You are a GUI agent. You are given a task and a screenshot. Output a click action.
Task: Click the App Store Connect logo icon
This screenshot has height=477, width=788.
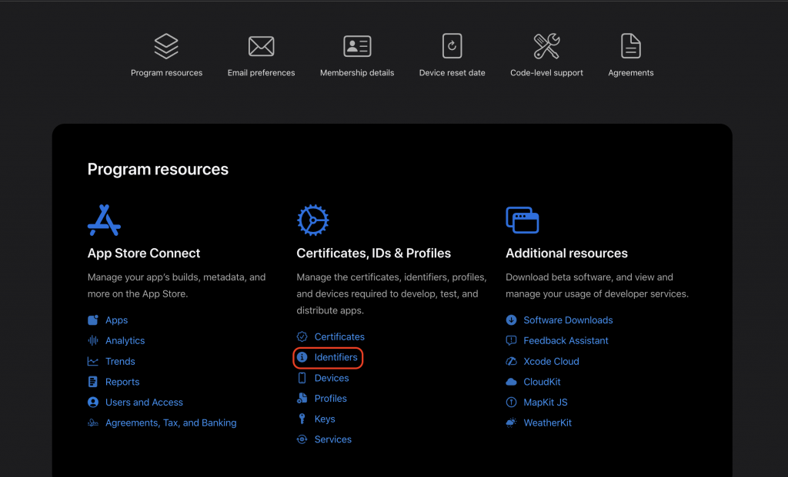[104, 220]
